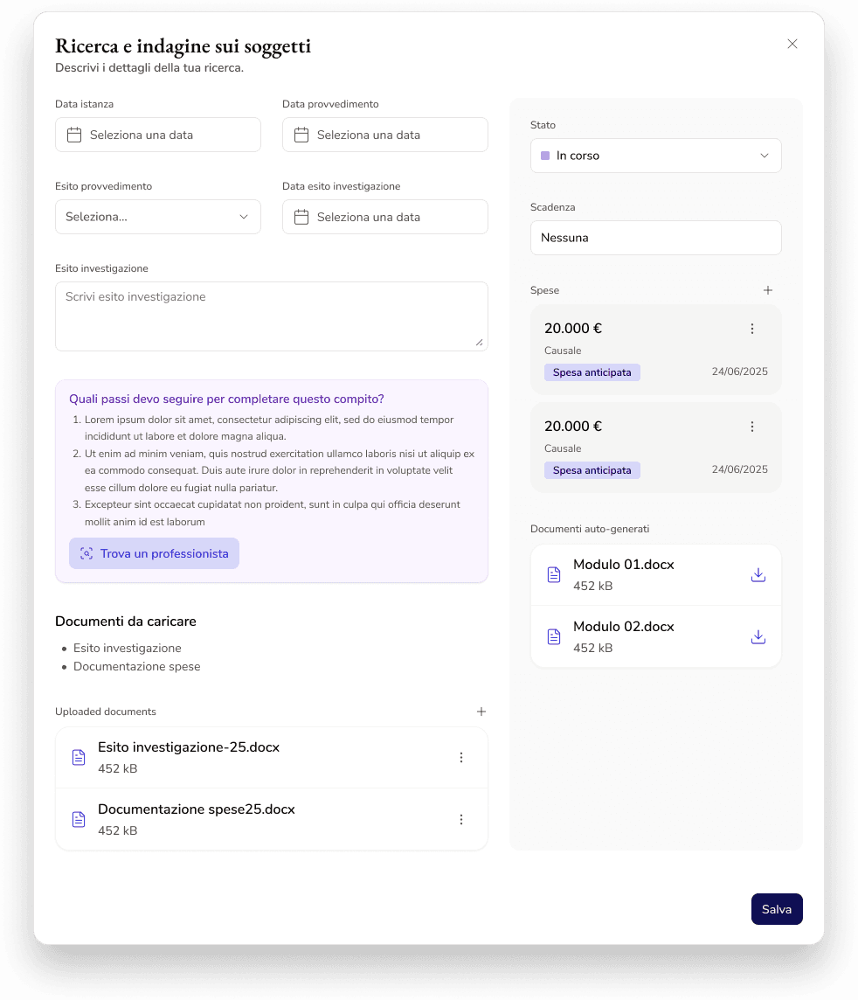Open Documentazione spese25.docx file name

pos(197,809)
